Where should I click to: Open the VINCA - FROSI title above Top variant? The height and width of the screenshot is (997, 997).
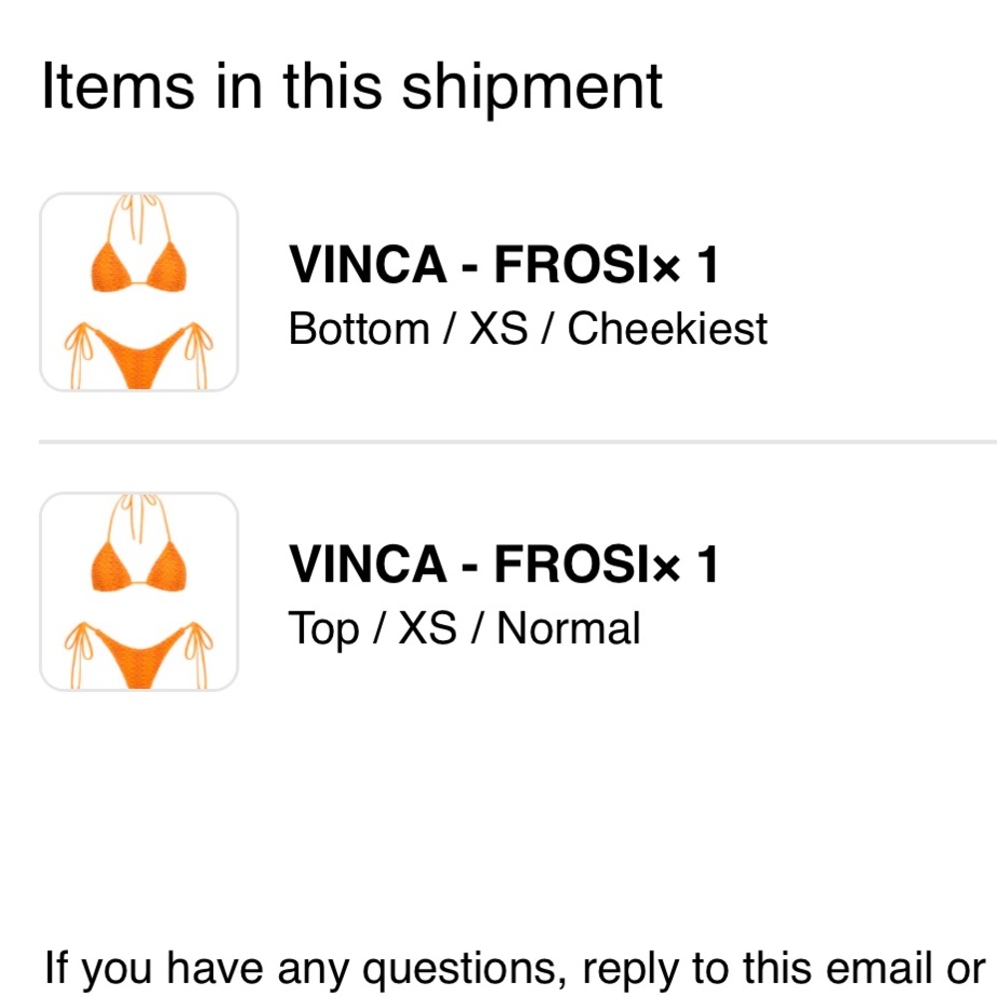point(467,565)
